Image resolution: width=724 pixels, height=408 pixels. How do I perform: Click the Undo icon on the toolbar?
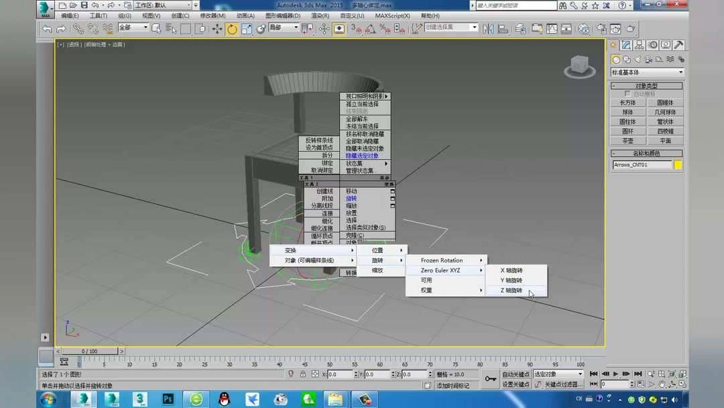pyautogui.click(x=46, y=29)
